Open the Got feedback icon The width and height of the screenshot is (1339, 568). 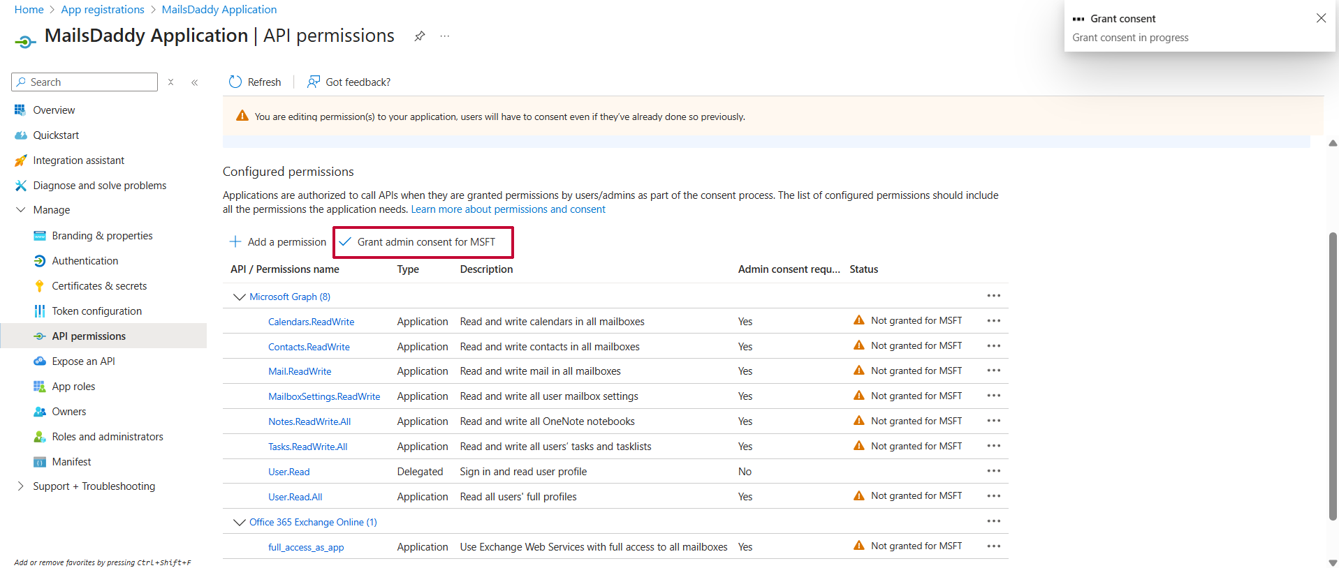(x=314, y=82)
